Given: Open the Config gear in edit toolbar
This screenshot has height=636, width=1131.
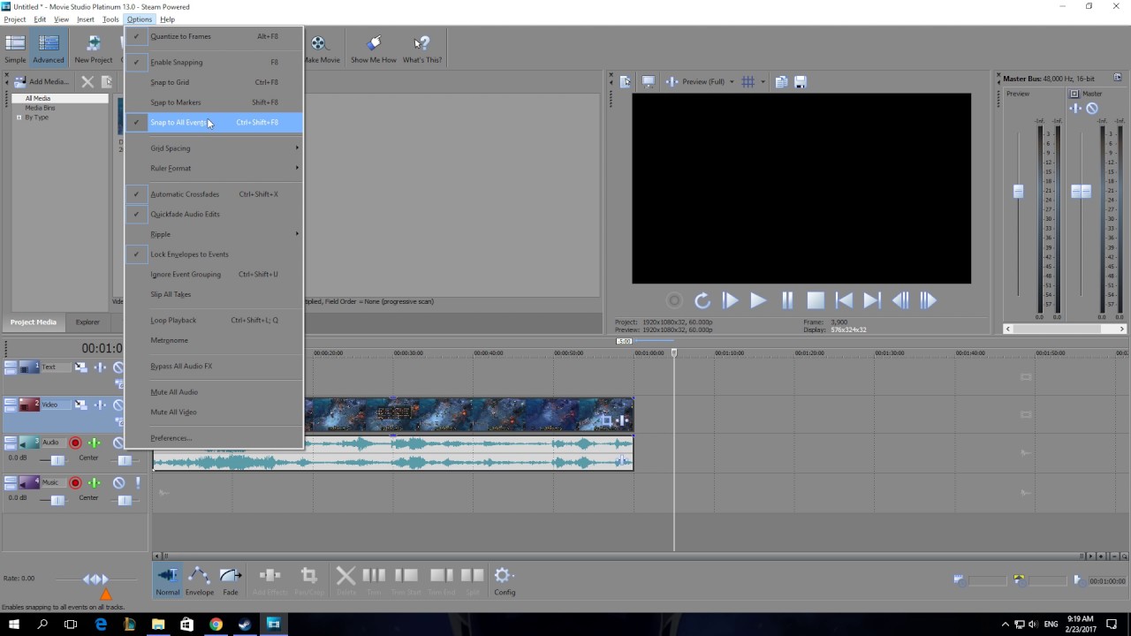Looking at the screenshot, I should coord(505,581).
